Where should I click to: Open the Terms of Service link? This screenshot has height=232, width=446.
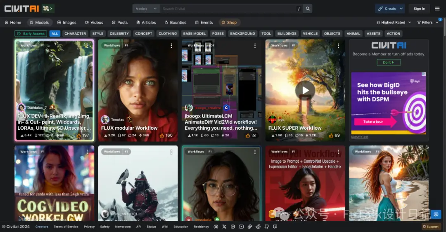coord(66,227)
